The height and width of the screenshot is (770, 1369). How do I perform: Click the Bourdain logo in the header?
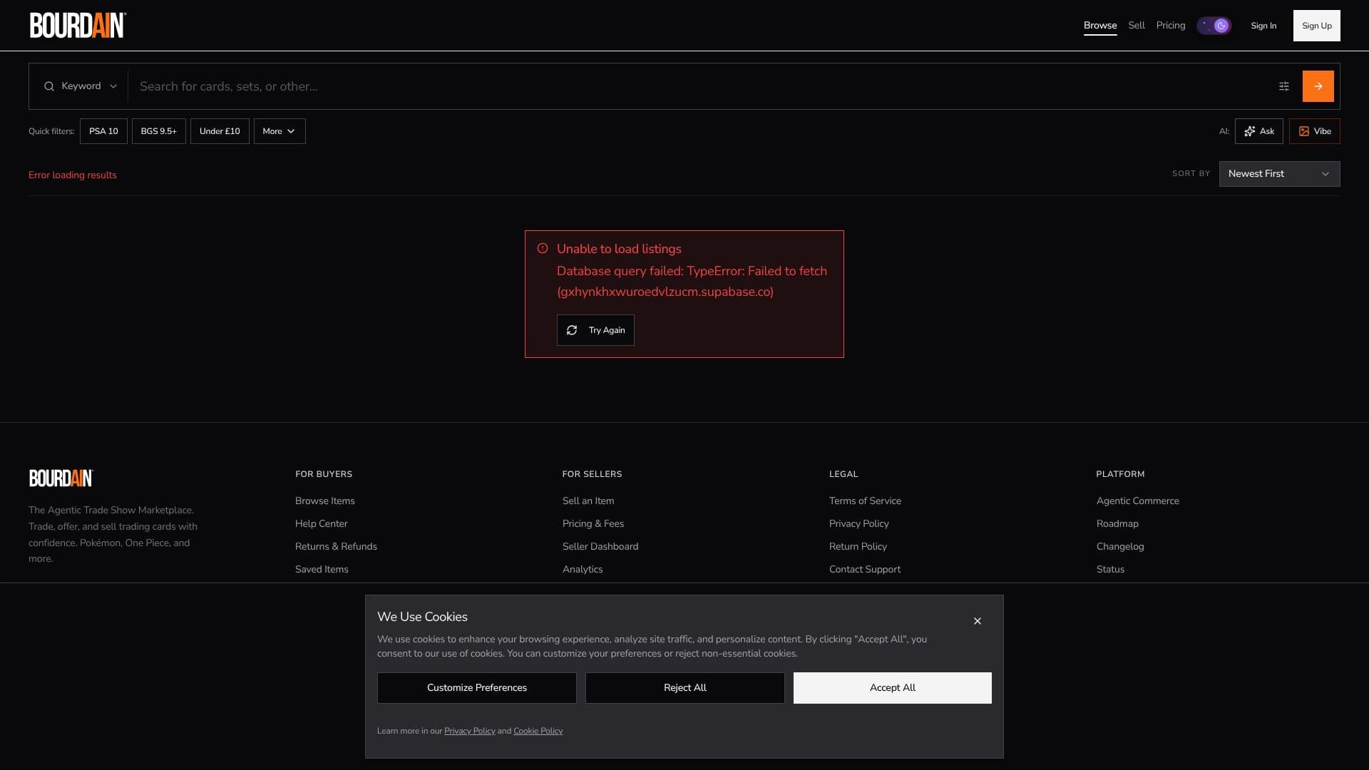click(x=78, y=25)
